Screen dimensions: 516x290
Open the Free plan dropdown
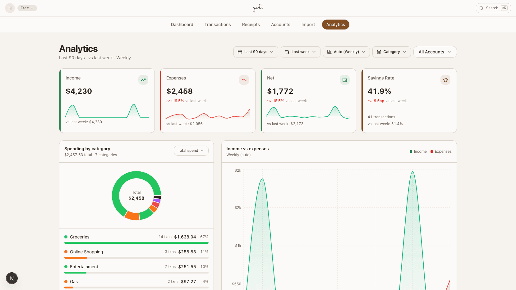[27, 8]
